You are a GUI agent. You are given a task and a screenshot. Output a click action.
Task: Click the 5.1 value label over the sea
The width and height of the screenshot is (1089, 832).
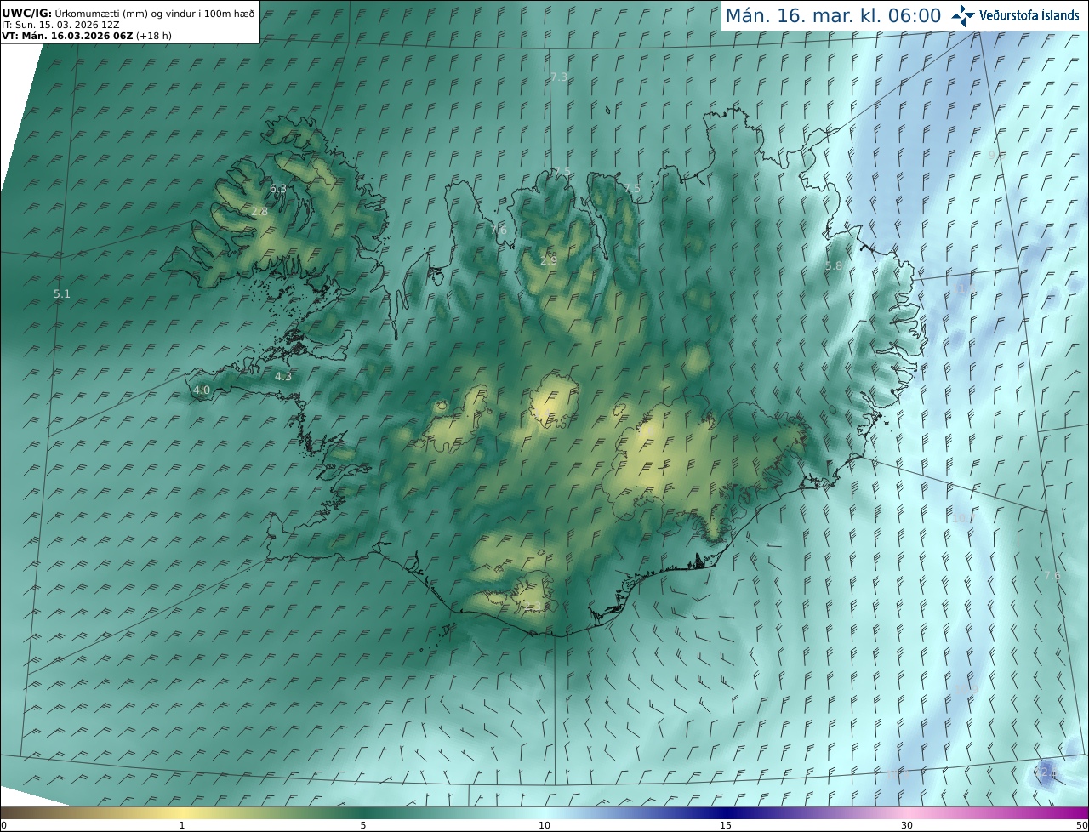(x=62, y=294)
